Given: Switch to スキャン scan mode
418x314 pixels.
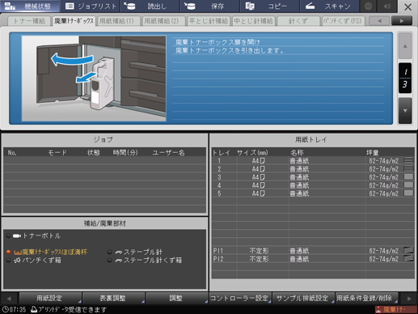Looking at the screenshot, I should pyautogui.click(x=329, y=6).
